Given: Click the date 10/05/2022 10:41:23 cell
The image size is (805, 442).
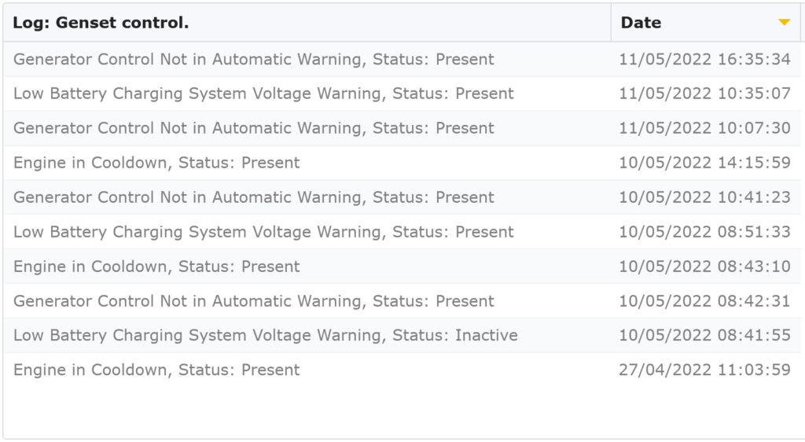Looking at the screenshot, I should click(x=704, y=197).
